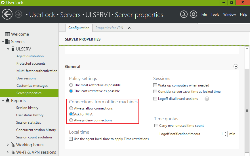This screenshot has height=156, width=250.
Task: Collapse the Servers tree node
Action: point(3,42)
